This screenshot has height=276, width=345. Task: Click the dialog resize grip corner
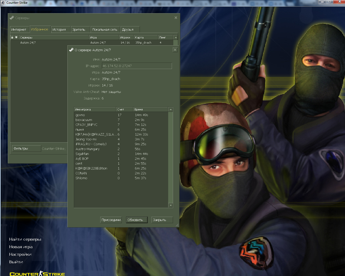(x=177, y=225)
